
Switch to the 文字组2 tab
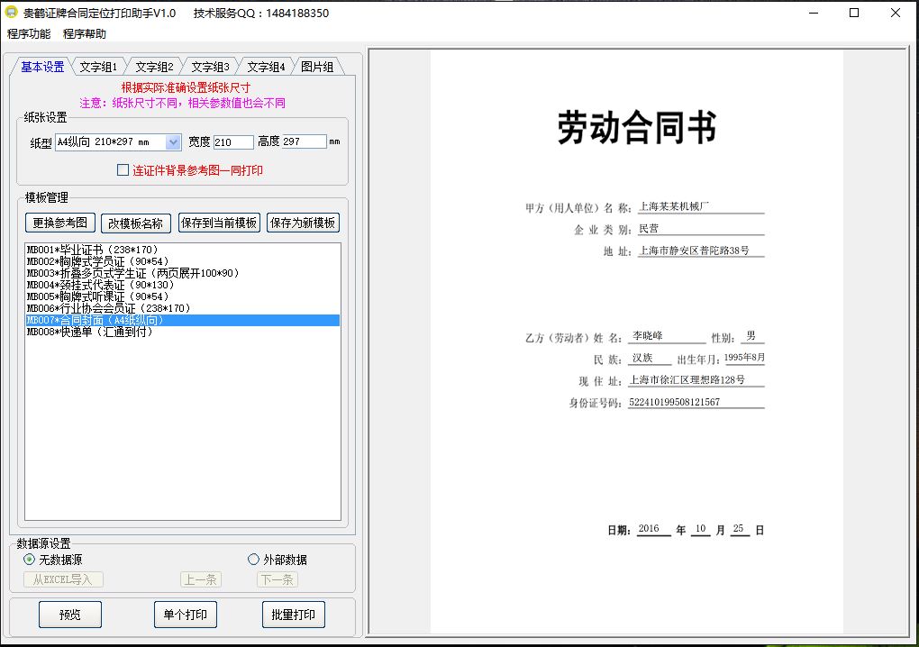click(x=154, y=67)
